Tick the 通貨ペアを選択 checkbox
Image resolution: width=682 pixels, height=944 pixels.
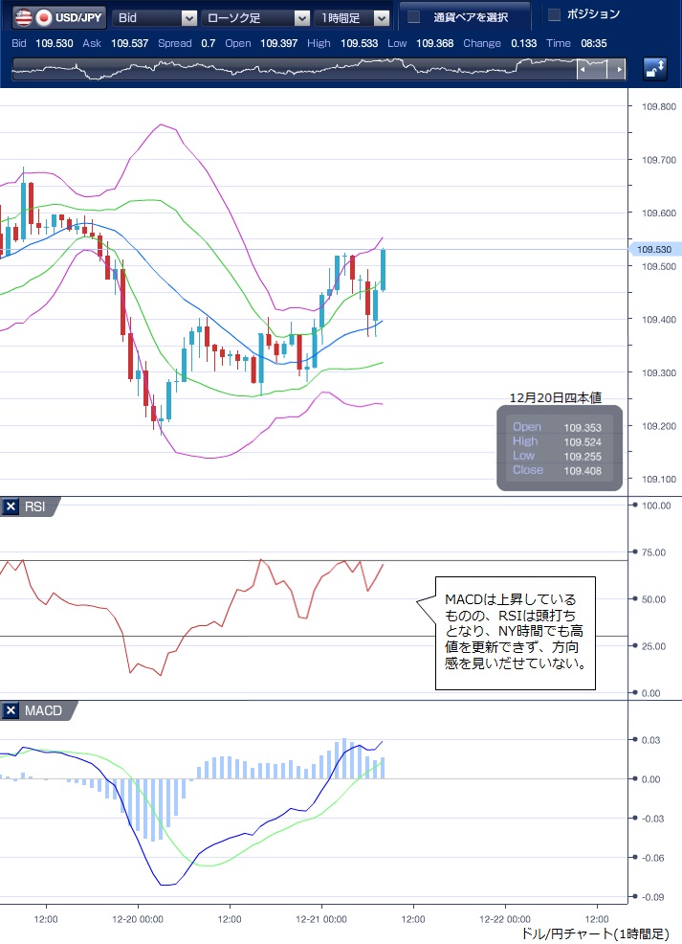tap(414, 17)
